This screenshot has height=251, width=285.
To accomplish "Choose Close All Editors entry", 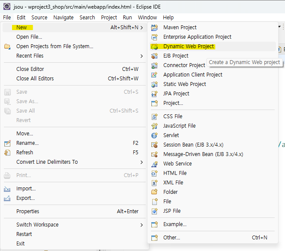I will tap(74, 79).
